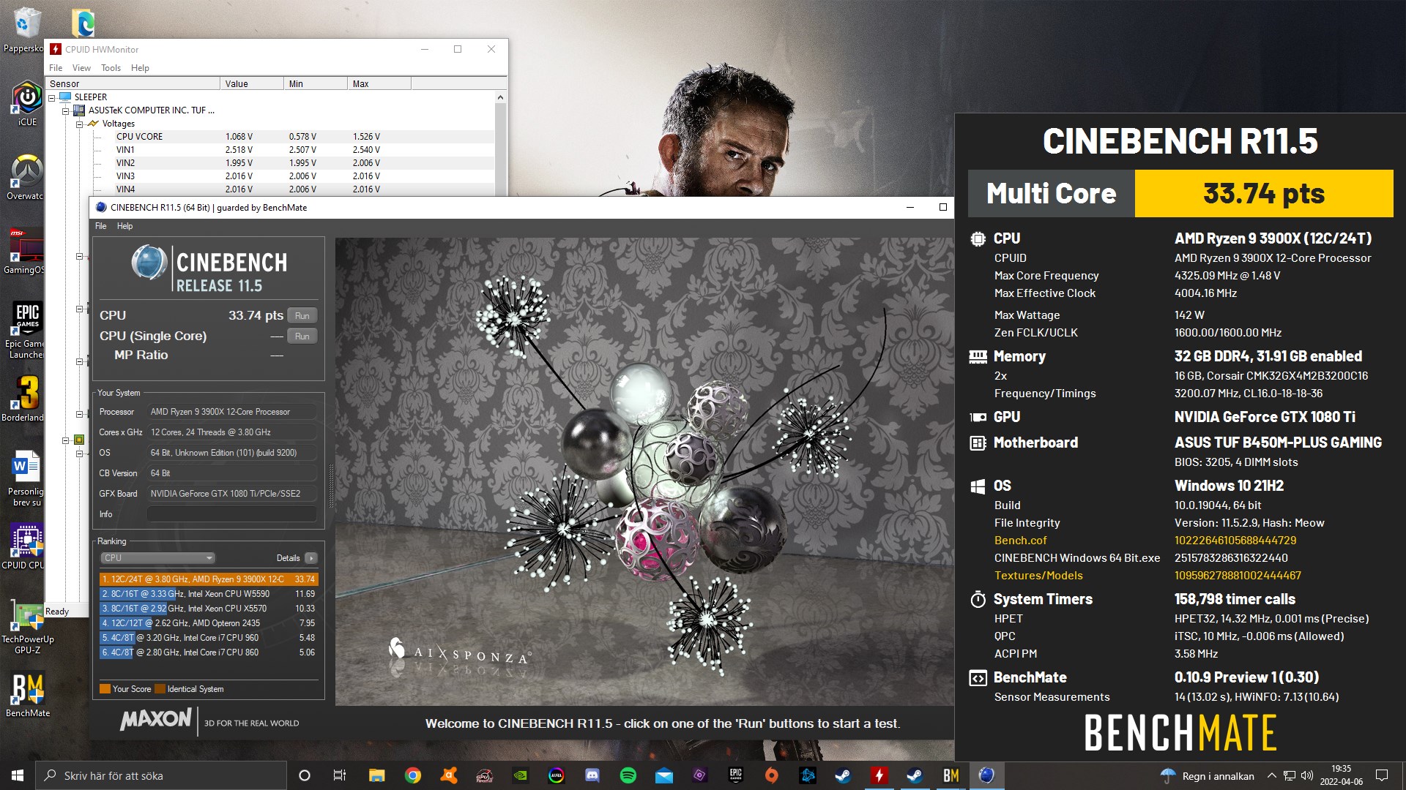Open Mail app from taskbar
1406x790 pixels.
pyautogui.click(x=664, y=775)
